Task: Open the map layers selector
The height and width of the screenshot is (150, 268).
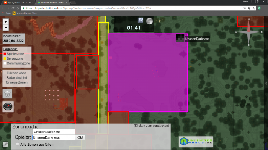Action: click(x=7, y=94)
